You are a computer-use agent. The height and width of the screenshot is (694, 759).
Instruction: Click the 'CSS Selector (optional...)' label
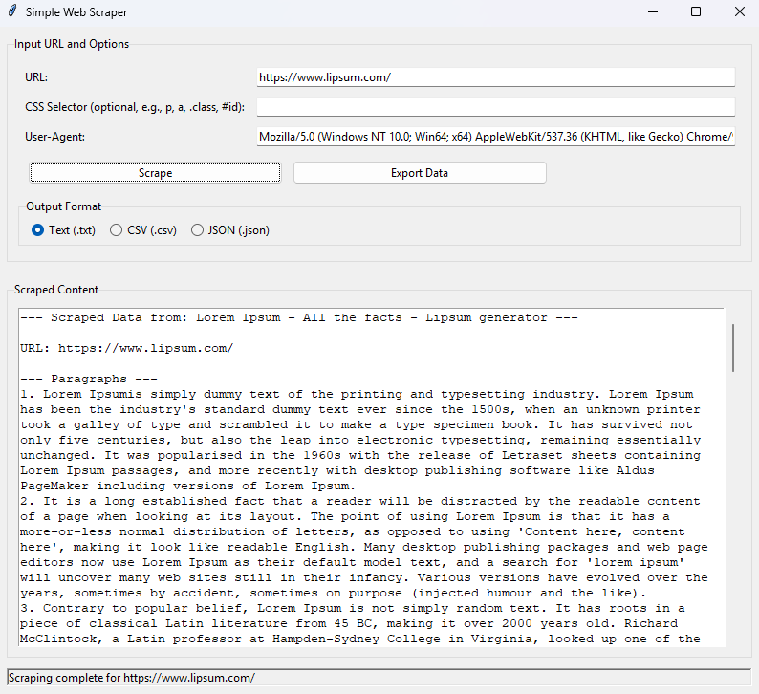pos(135,107)
